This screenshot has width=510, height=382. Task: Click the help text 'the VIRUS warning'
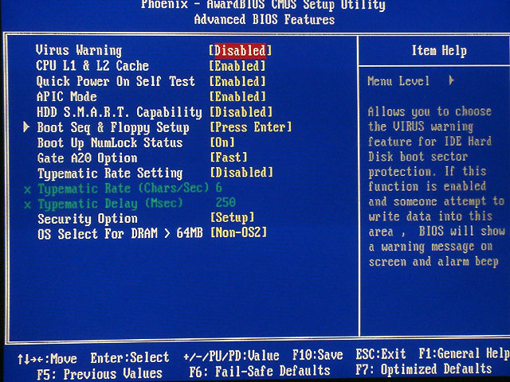pyautogui.click(x=421, y=126)
